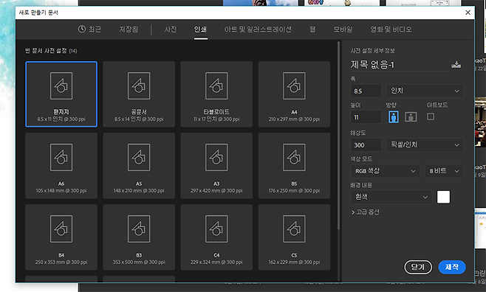Select the B3 preset document icon
Screen dimensions: 486x292
click(139, 229)
